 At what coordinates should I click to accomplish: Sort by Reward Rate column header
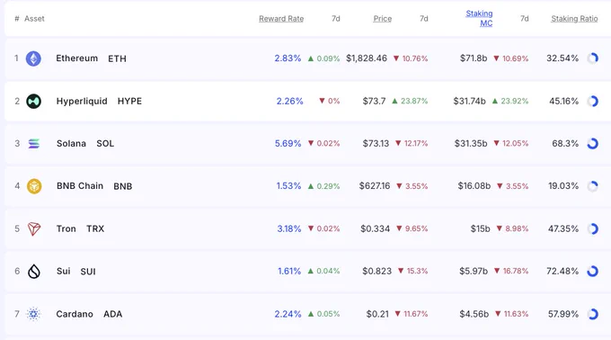click(x=281, y=18)
